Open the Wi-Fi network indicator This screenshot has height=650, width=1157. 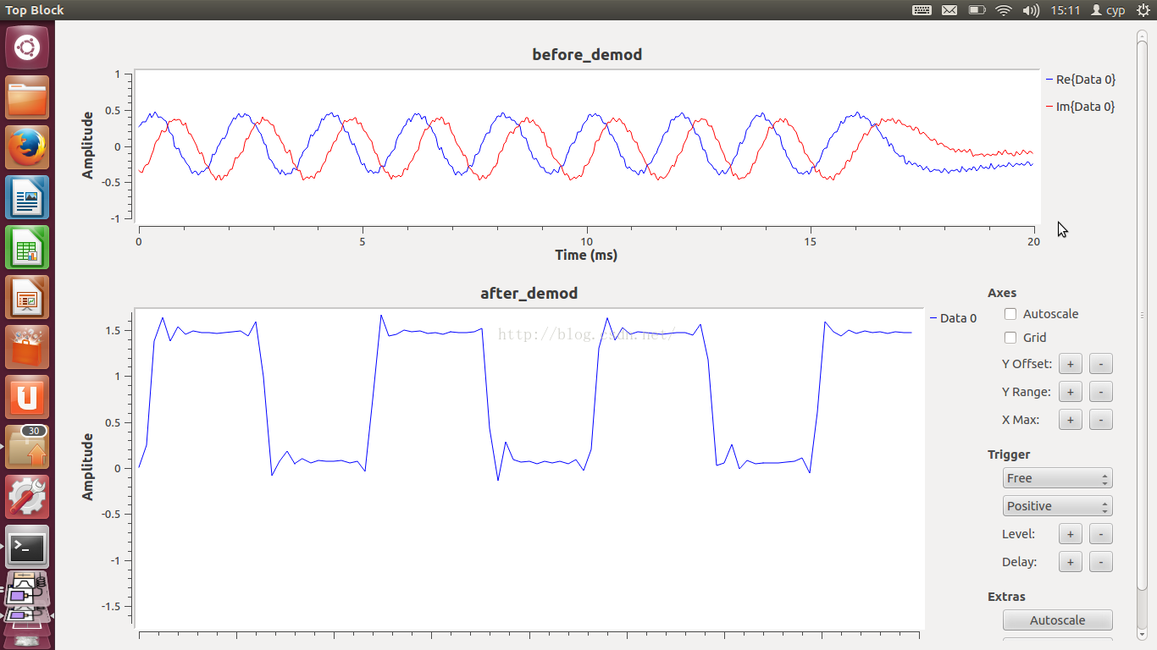coord(1004,10)
